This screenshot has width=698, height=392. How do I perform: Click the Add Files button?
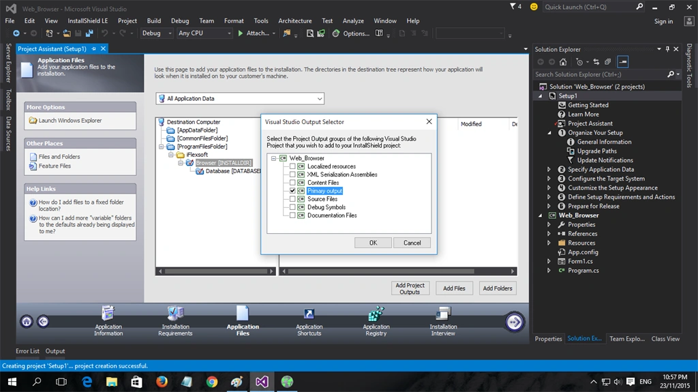[454, 288]
